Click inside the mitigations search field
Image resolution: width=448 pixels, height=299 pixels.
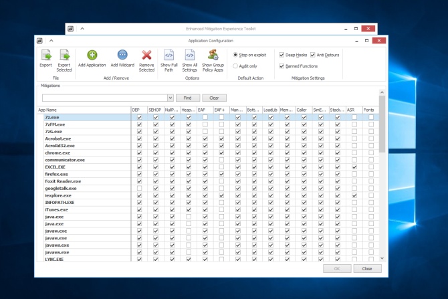click(105, 98)
